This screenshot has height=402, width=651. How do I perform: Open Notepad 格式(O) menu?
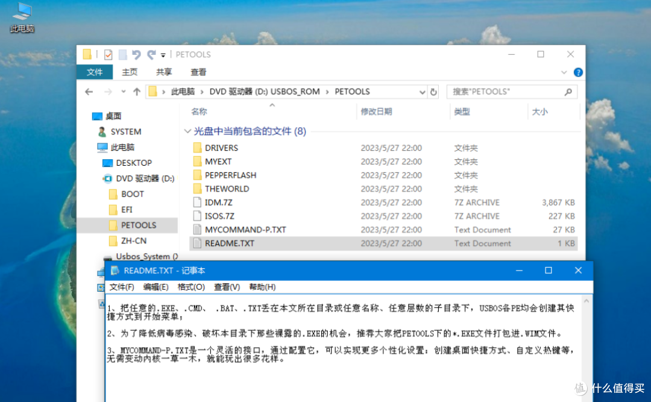[x=191, y=287]
